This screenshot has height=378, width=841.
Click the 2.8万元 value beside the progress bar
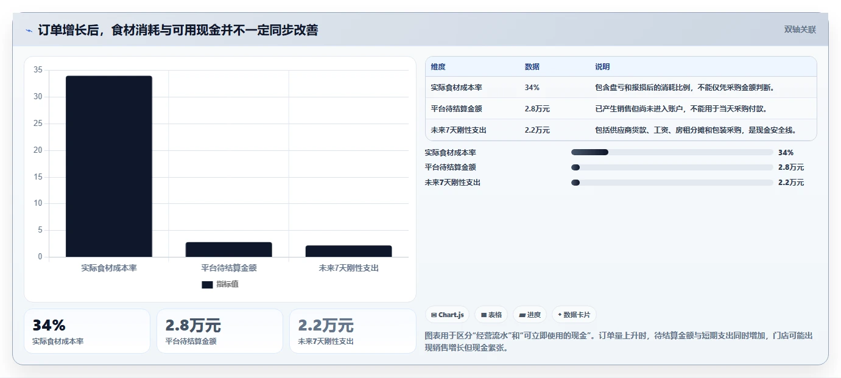click(x=791, y=167)
